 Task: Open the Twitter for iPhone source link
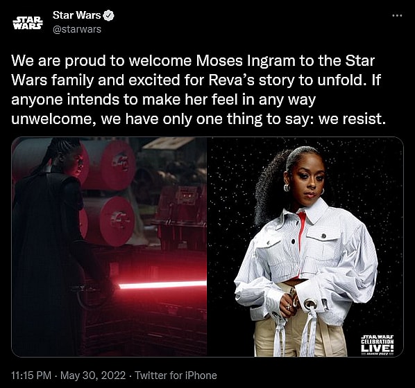pyautogui.click(x=176, y=376)
